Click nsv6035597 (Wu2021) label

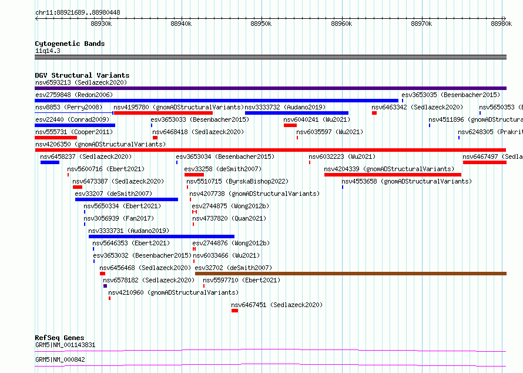pos(330,132)
